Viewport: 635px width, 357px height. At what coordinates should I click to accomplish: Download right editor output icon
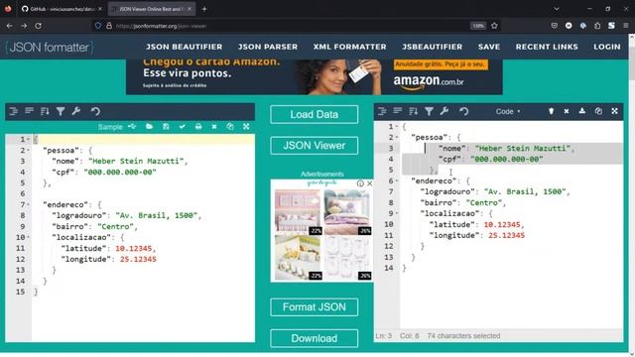pos(582,111)
